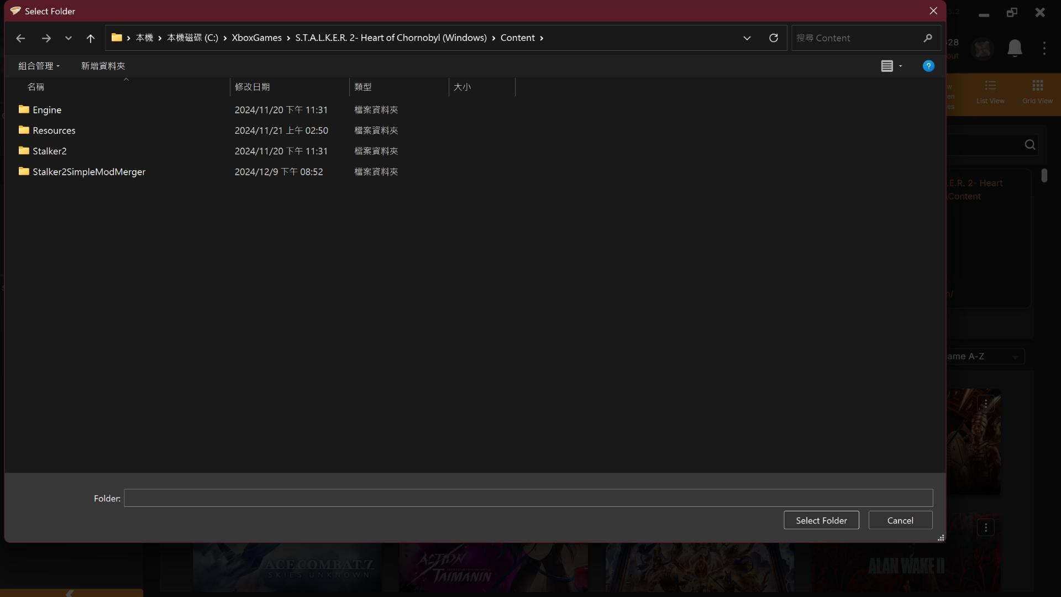Image resolution: width=1061 pixels, height=597 pixels.
Task: Open the blue help question mark
Action: 928,66
